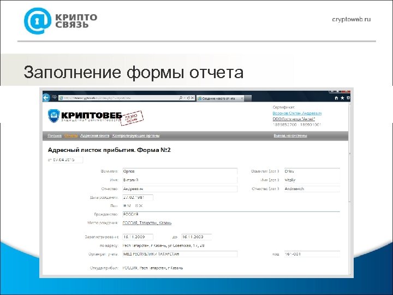Click the Место рождения link РОССИЯ, Татарстан, Казань

[x=147, y=223]
